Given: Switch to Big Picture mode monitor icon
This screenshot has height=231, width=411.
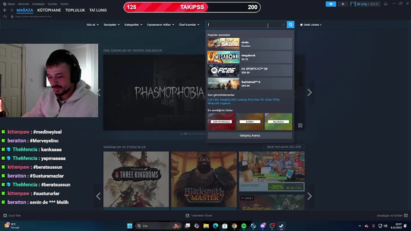Looking at the screenshot, I should coord(386,4).
